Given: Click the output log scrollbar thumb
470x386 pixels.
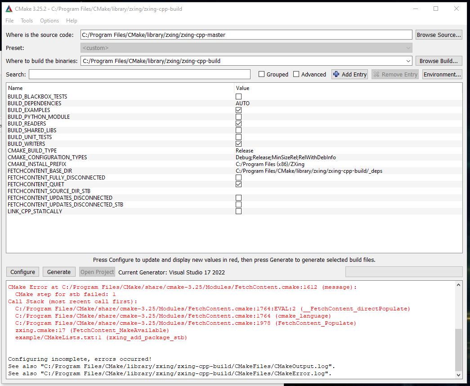Looking at the screenshot, I should [458, 350].
